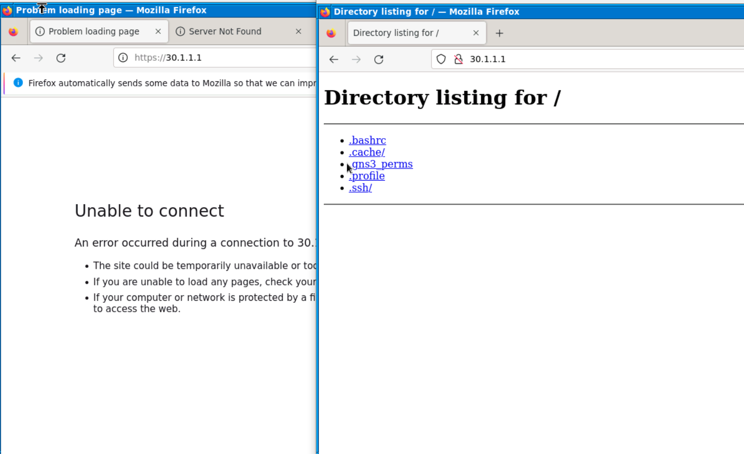Click Firefox logo in Directory listing title bar
Viewport: 744px width, 454px height.
point(325,12)
